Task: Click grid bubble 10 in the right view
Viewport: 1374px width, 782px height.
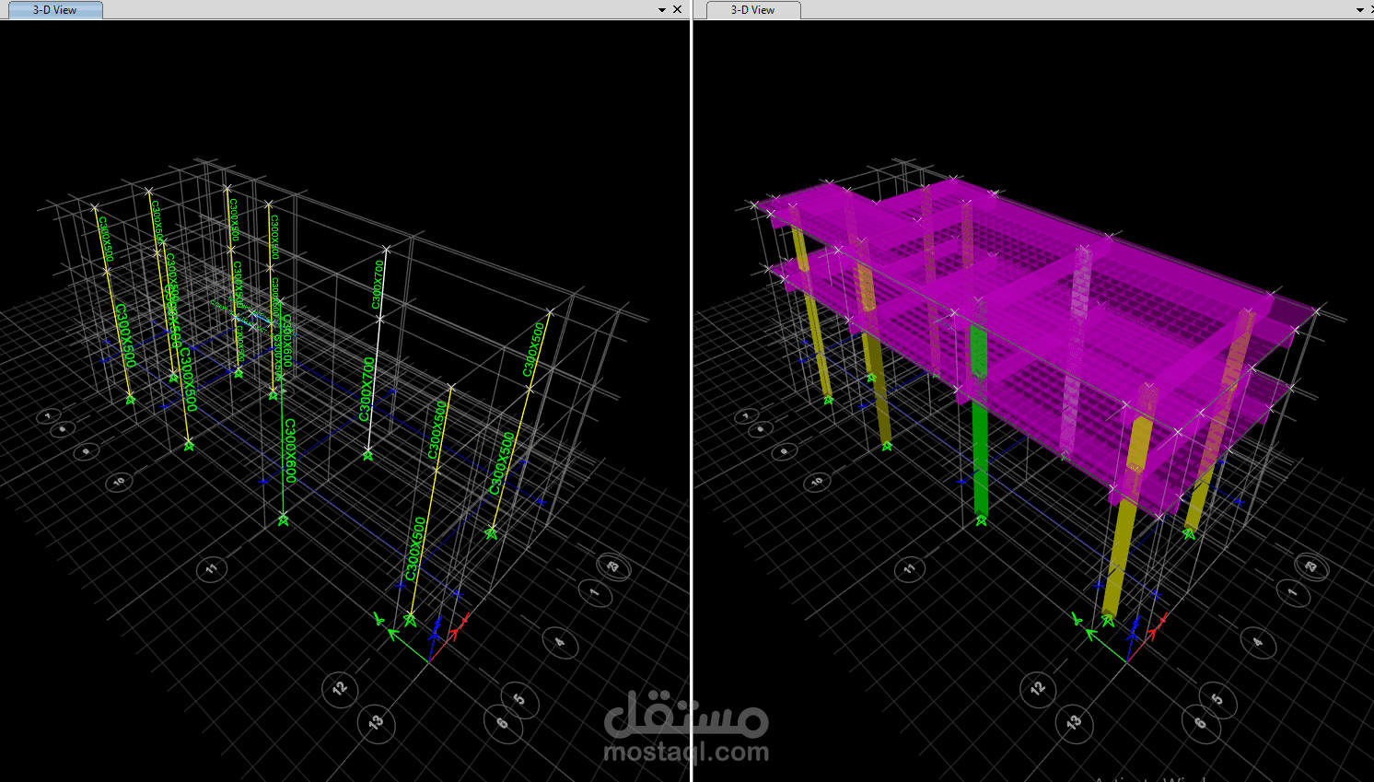Action: 817,482
